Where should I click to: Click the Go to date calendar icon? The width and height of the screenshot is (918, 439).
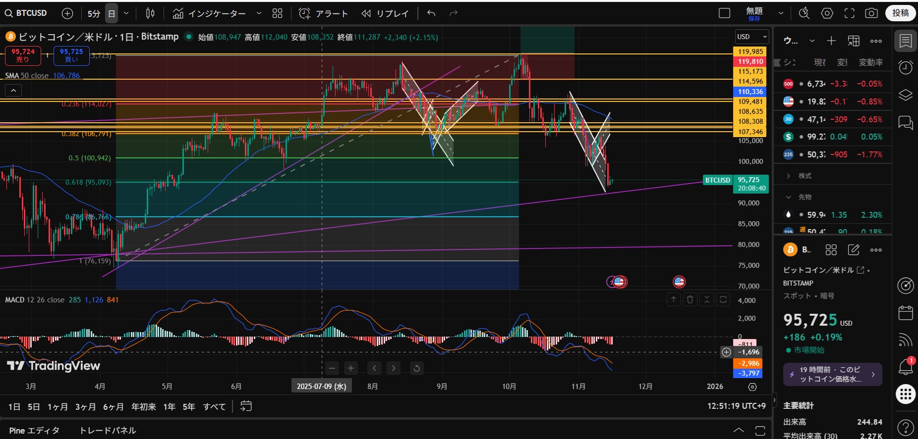[246, 406]
